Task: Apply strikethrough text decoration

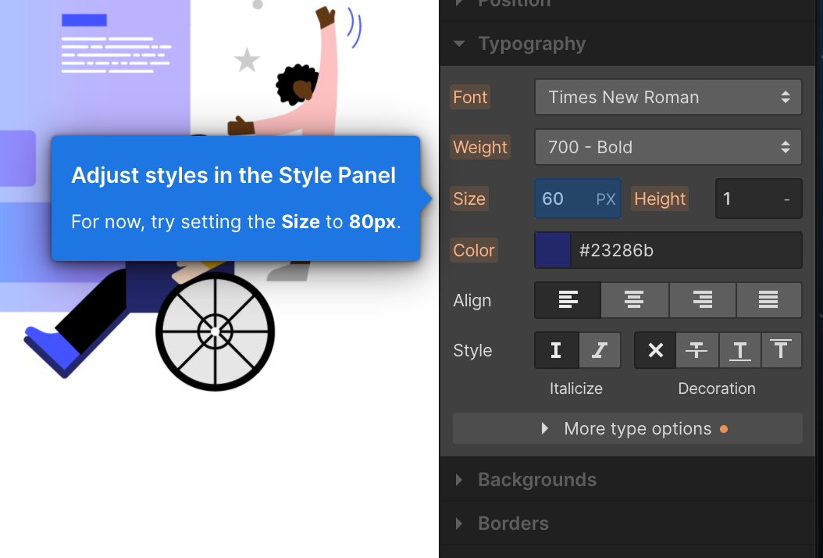Action: 697,350
